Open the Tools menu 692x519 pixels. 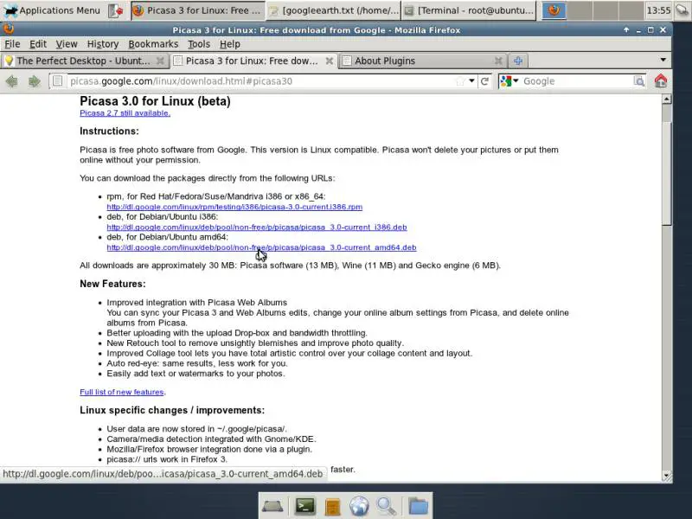click(x=199, y=44)
